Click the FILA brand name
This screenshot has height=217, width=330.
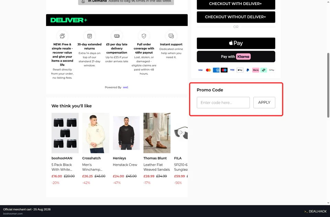coord(178,158)
